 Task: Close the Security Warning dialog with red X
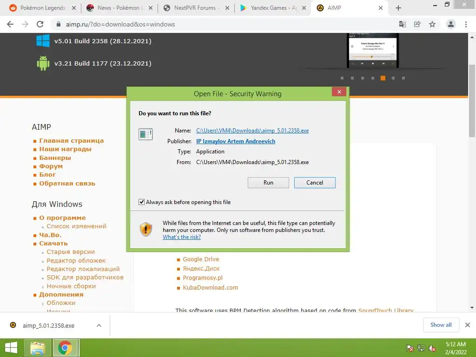point(339,92)
